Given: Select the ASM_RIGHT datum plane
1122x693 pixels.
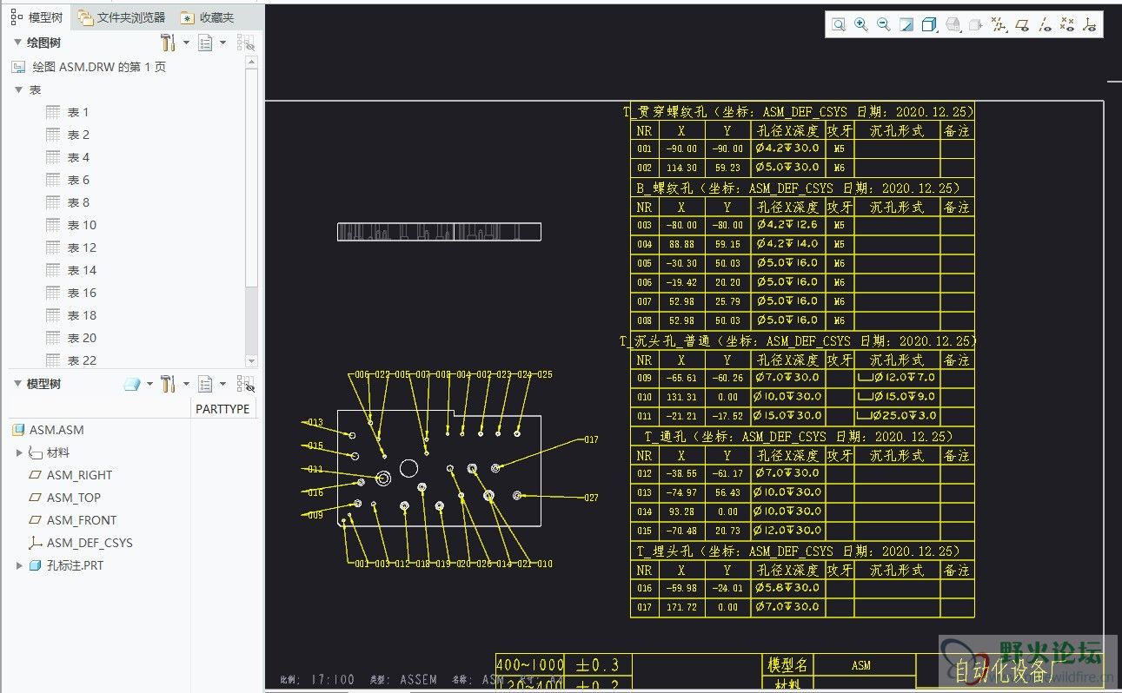Looking at the screenshot, I should coord(79,475).
